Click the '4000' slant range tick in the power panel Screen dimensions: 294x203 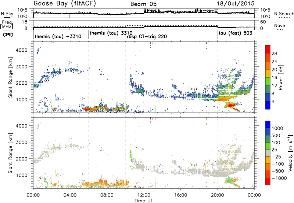point(22,50)
